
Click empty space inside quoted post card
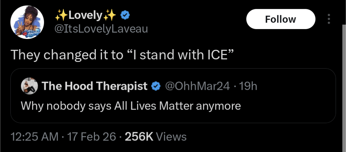(x=289, y=109)
